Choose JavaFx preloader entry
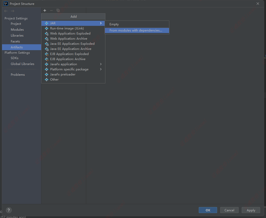The width and height of the screenshot is (266, 218). tap(73, 74)
